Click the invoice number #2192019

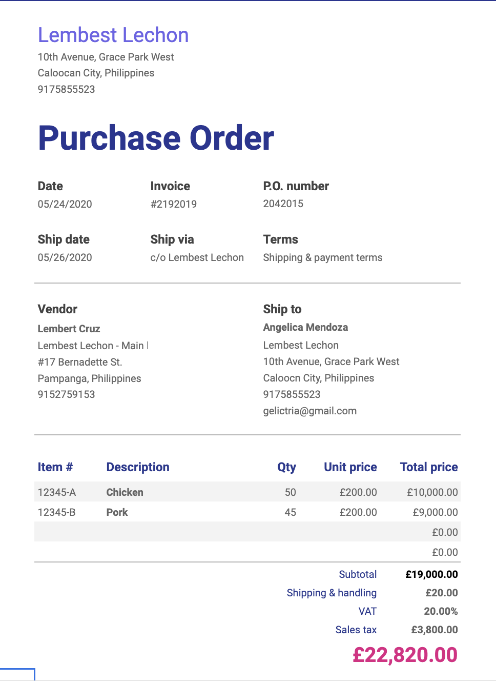[x=173, y=204]
